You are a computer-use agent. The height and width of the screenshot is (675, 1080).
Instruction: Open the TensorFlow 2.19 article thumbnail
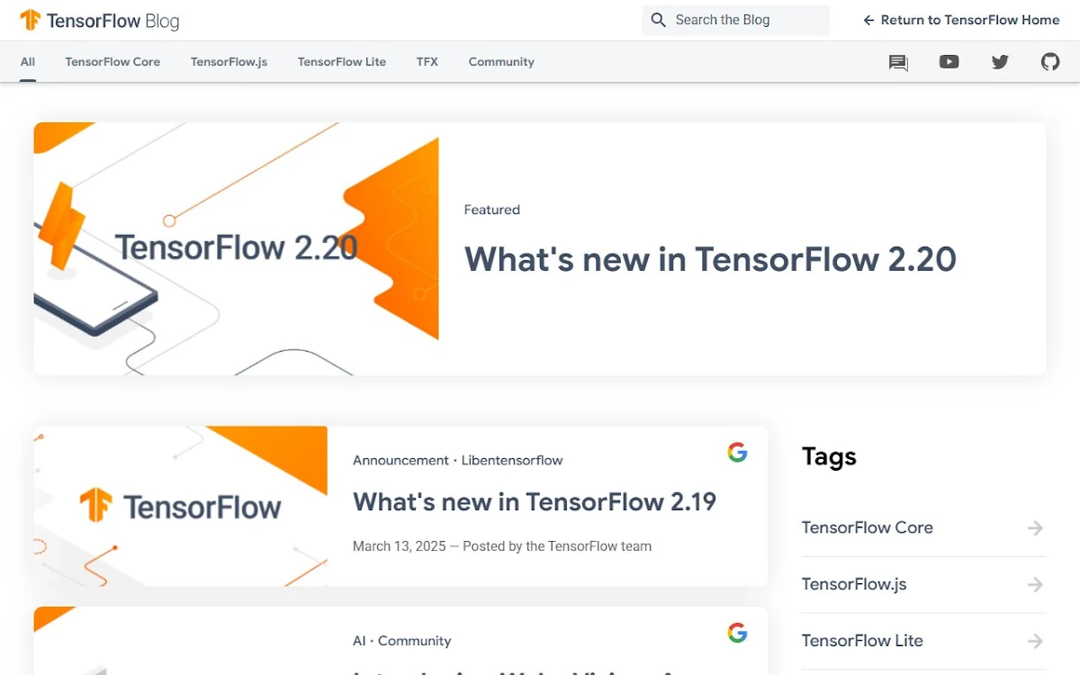181,506
